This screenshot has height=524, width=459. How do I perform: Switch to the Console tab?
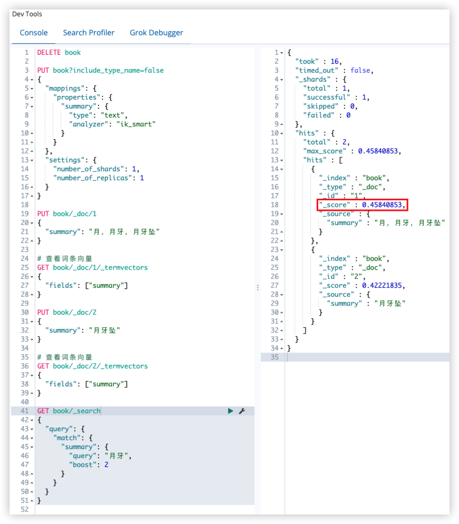click(34, 33)
